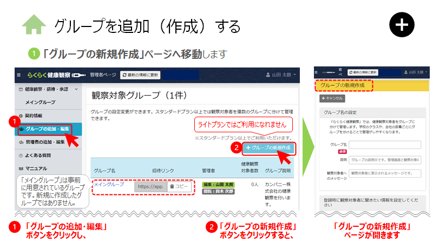Viewport: 433px width, 243px height.
Task: Click the キャンセル button
Action: [x=332, y=99]
